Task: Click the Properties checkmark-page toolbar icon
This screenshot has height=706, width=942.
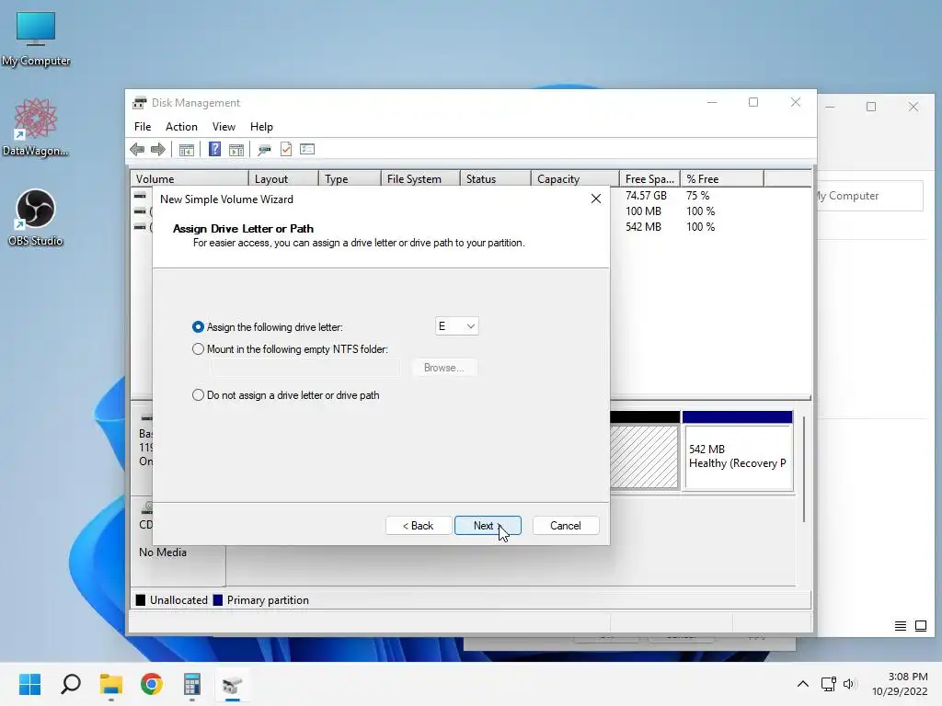Action: 286,149
